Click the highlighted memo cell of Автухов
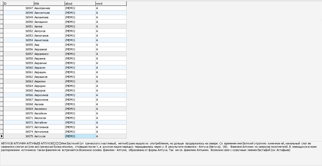The image size is (322, 166). point(80,136)
